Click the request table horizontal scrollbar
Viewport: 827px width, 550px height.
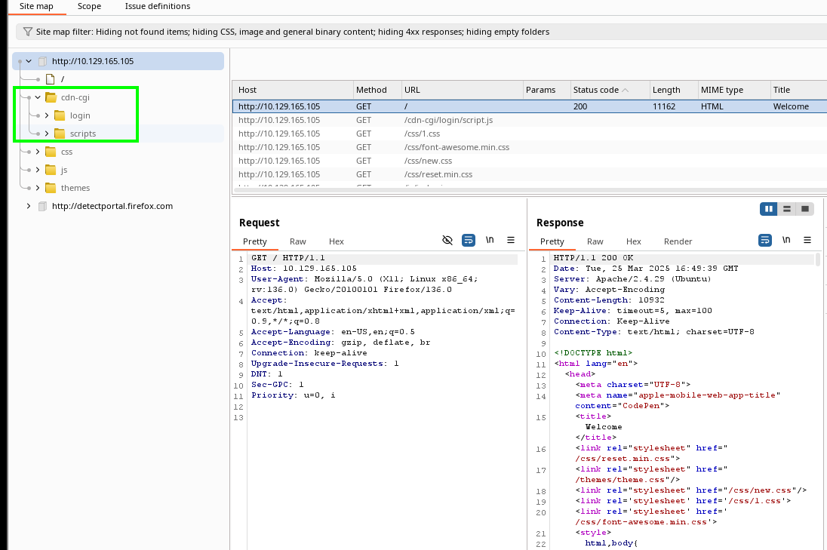coord(530,190)
